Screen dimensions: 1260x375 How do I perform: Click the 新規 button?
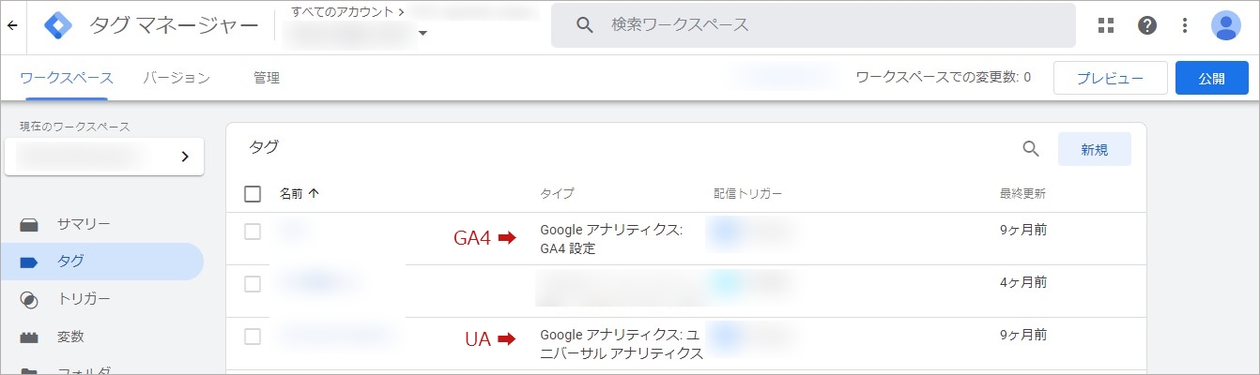(x=1095, y=149)
